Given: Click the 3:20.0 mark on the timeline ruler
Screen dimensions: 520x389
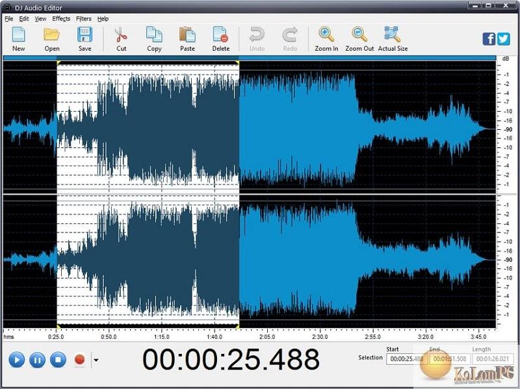Looking at the screenshot, I should 426,337.
